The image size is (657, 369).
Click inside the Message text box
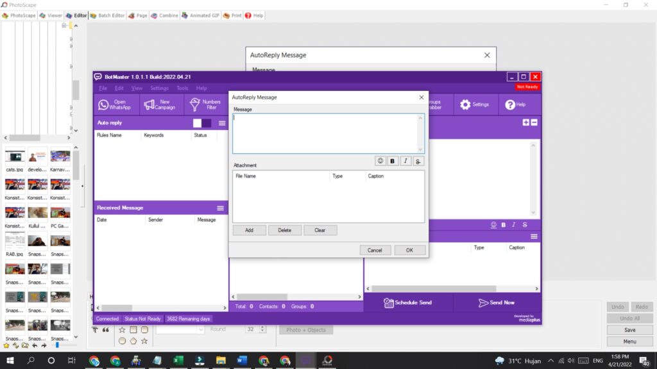[x=327, y=133]
